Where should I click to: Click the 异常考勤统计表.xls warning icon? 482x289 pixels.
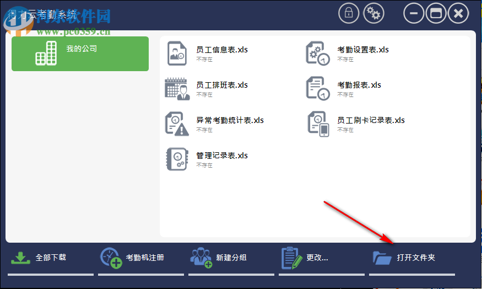point(177,124)
